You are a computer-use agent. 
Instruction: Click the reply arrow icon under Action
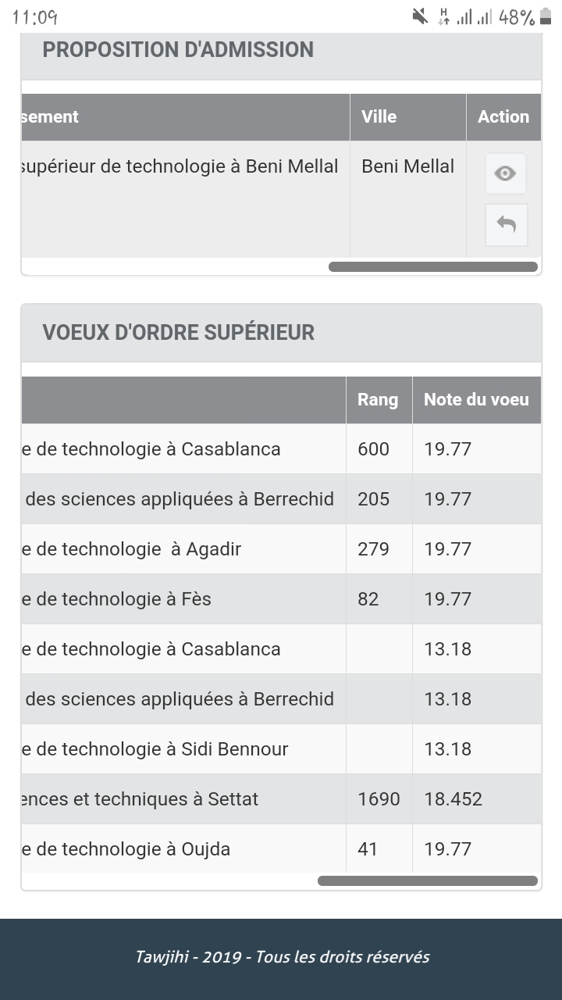(506, 225)
